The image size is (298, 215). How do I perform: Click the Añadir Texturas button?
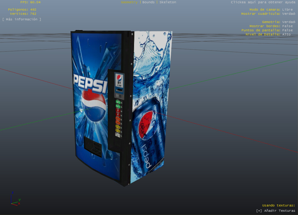(x=276, y=211)
